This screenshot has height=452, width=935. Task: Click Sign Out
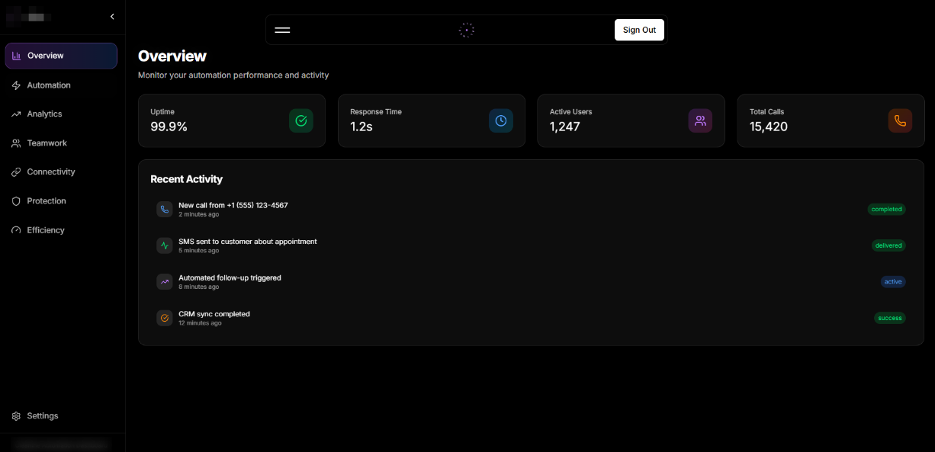click(x=639, y=30)
